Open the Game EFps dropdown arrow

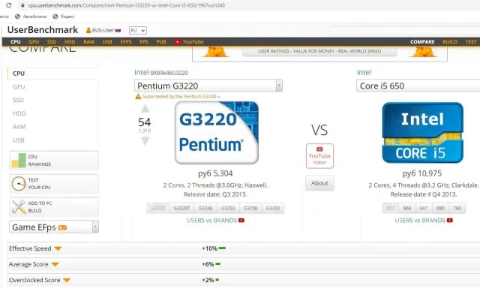tap(95, 227)
